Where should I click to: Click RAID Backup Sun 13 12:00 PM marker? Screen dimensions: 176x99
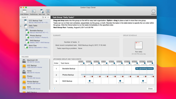120,81
